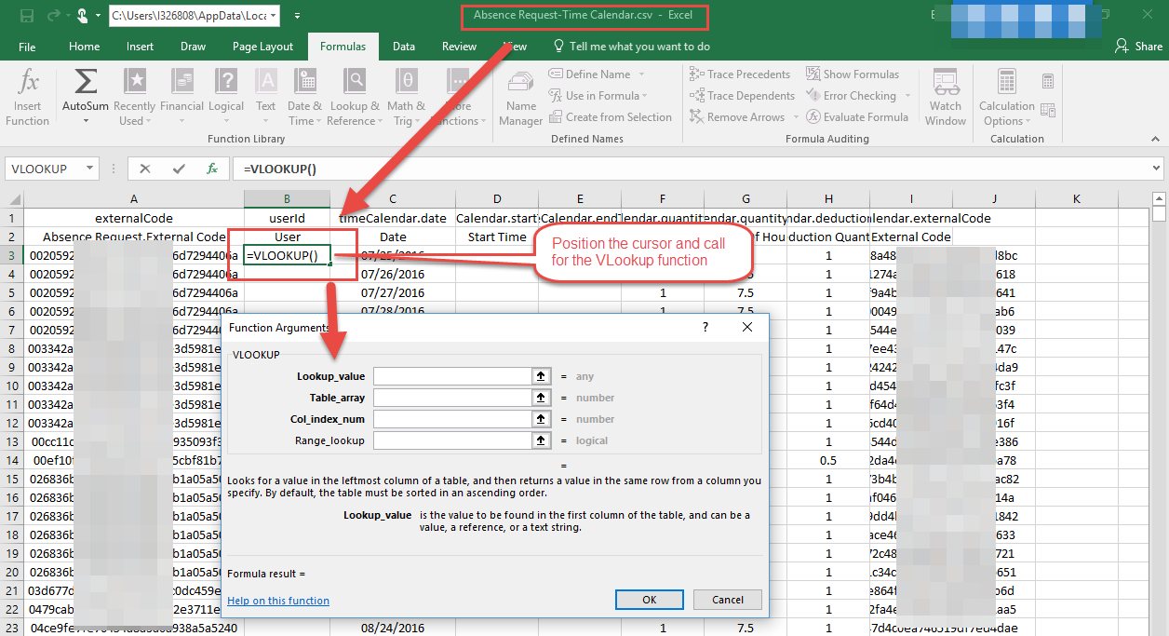The width and height of the screenshot is (1169, 636).
Task: Open Date & Time functions menu
Action: click(304, 98)
